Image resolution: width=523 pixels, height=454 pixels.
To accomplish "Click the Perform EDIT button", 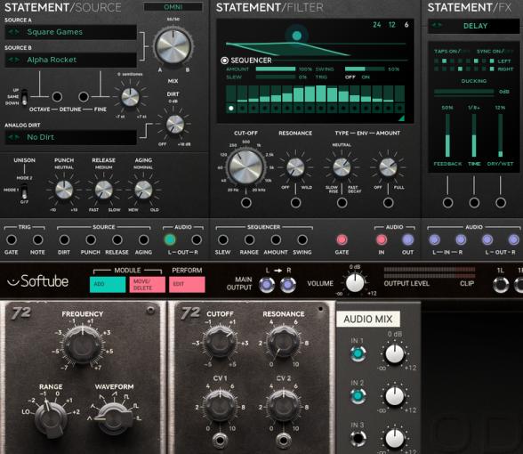I will click(187, 285).
